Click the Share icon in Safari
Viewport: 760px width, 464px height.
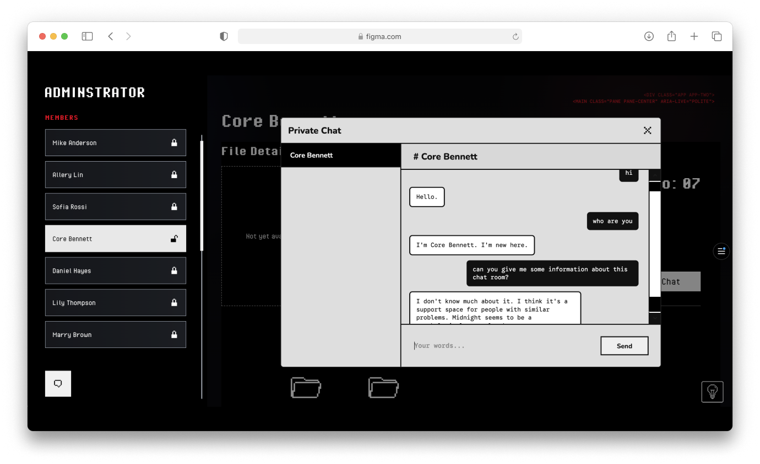point(671,36)
